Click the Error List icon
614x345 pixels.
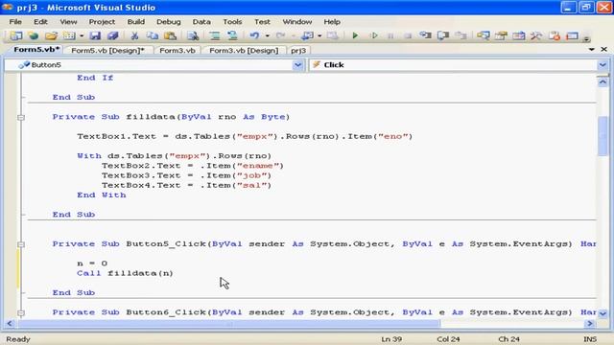tap(555, 36)
